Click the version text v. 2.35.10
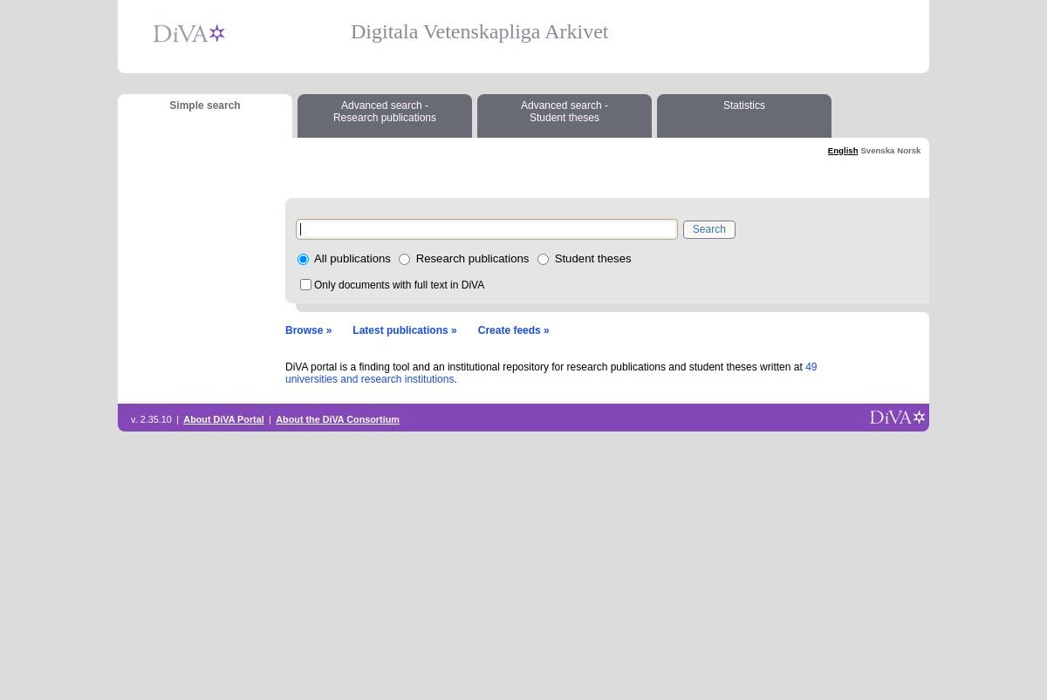Screen dimensions: 1047x700 [151, 419]
